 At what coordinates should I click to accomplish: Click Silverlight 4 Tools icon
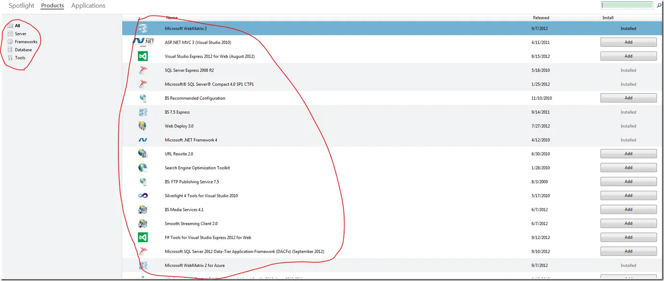coord(143,196)
